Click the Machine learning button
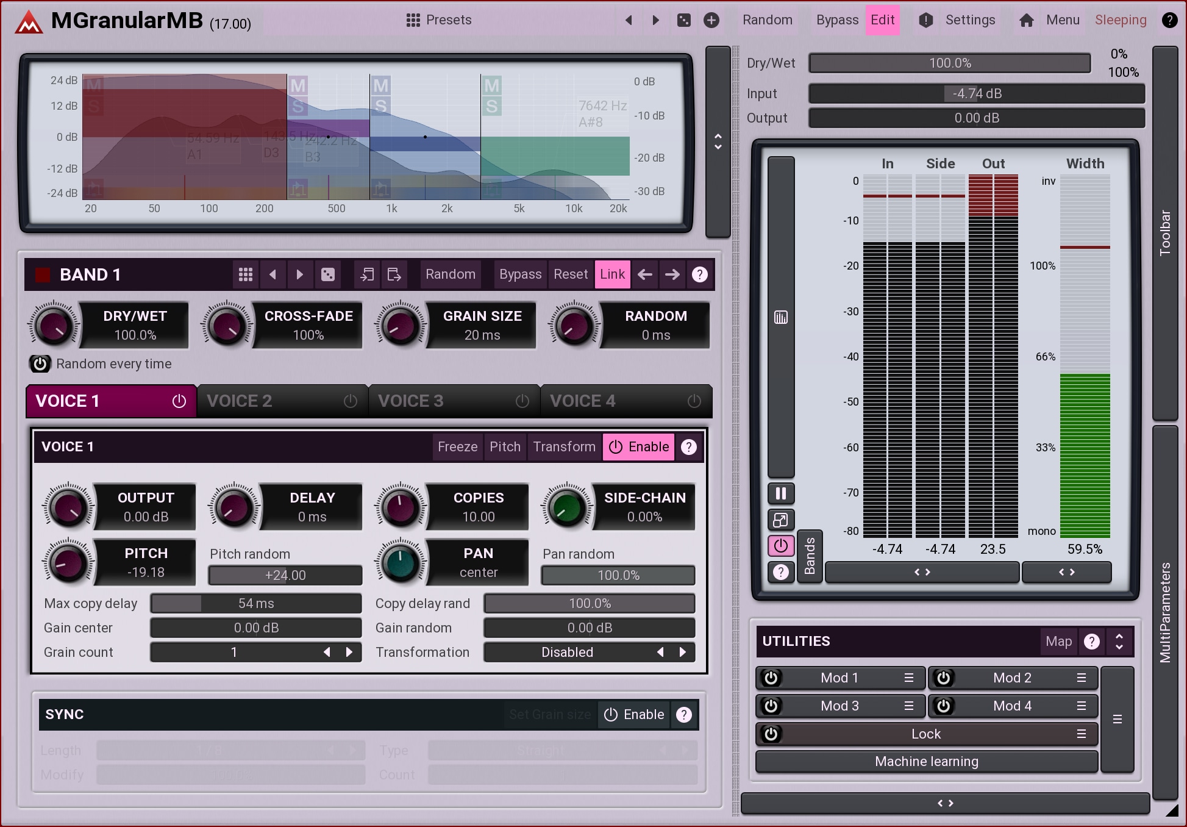 pyautogui.click(x=926, y=761)
